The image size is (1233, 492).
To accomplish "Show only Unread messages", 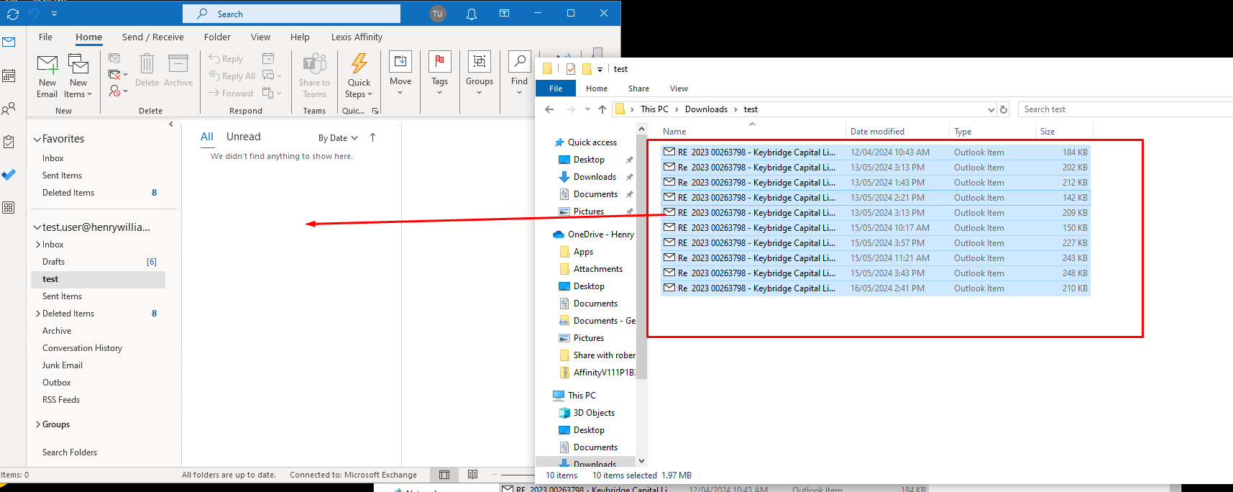I will 243,137.
